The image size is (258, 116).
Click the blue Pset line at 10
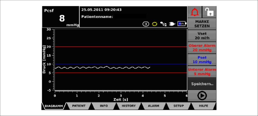(121, 64)
